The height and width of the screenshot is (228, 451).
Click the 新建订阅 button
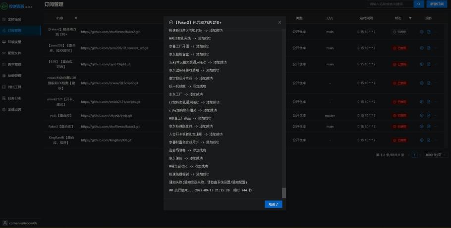tap(437, 4)
